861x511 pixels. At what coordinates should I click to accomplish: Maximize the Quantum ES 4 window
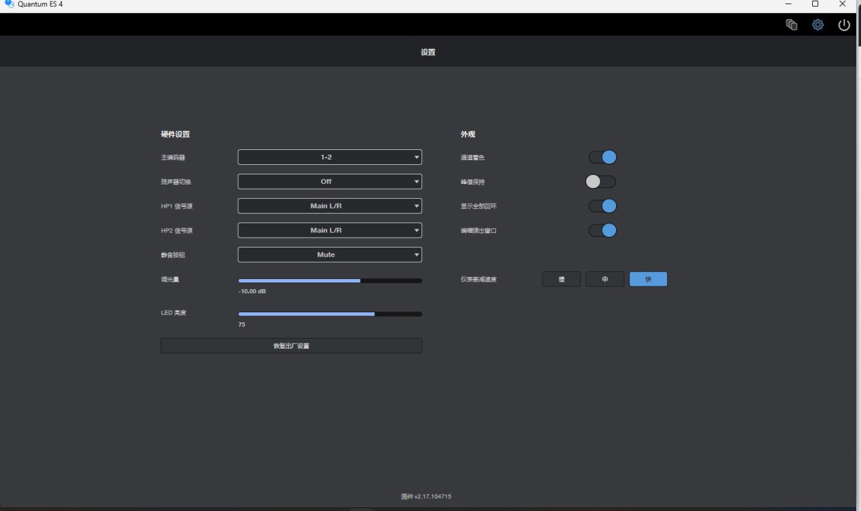click(816, 5)
